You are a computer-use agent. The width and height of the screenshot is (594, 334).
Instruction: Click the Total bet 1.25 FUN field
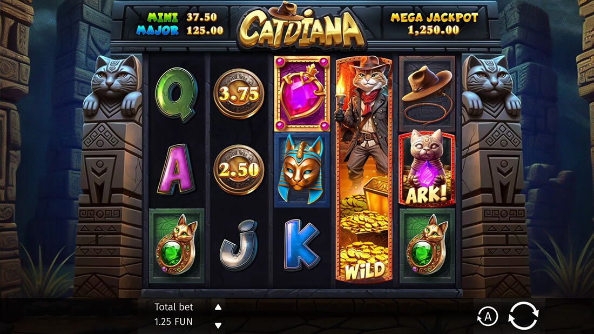click(x=174, y=315)
